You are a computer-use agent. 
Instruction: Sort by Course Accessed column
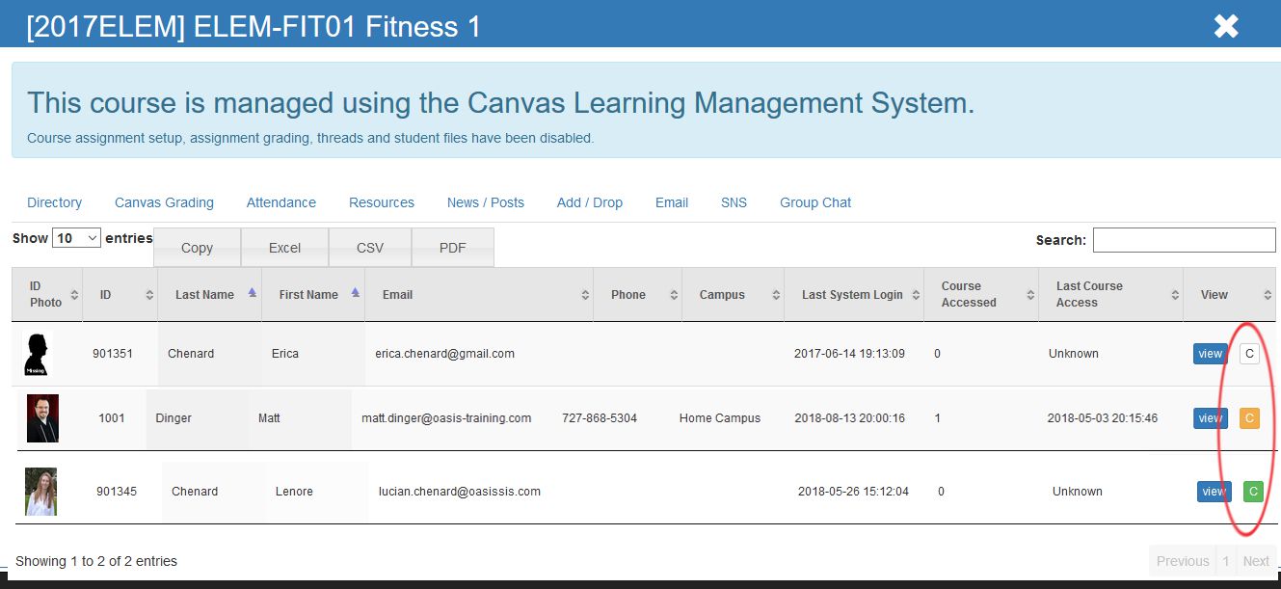981,294
